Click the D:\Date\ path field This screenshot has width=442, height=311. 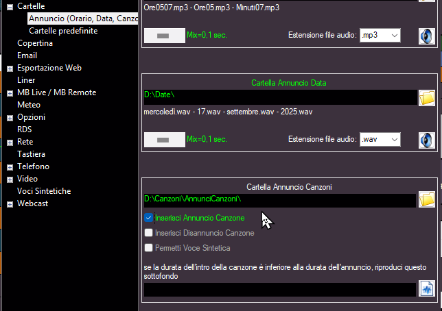[x=279, y=97]
